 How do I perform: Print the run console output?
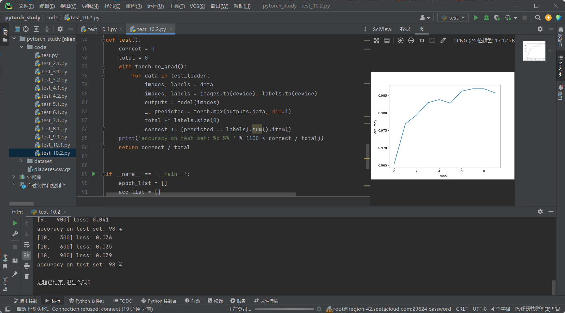[x=27, y=266]
